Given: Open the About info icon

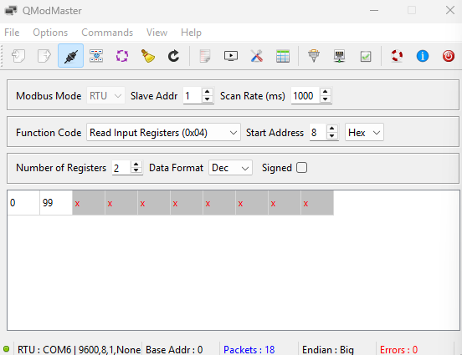Looking at the screenshot, I should pyautogui.click(x=423, y=56).
